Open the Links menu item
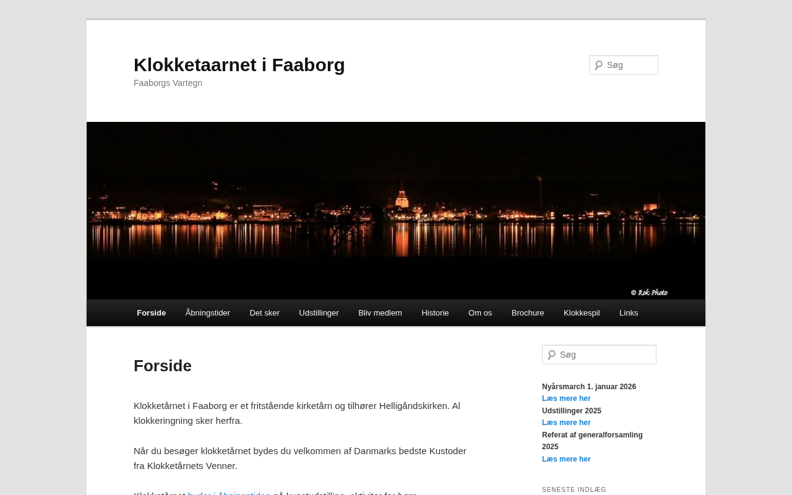 coord(629,312)
